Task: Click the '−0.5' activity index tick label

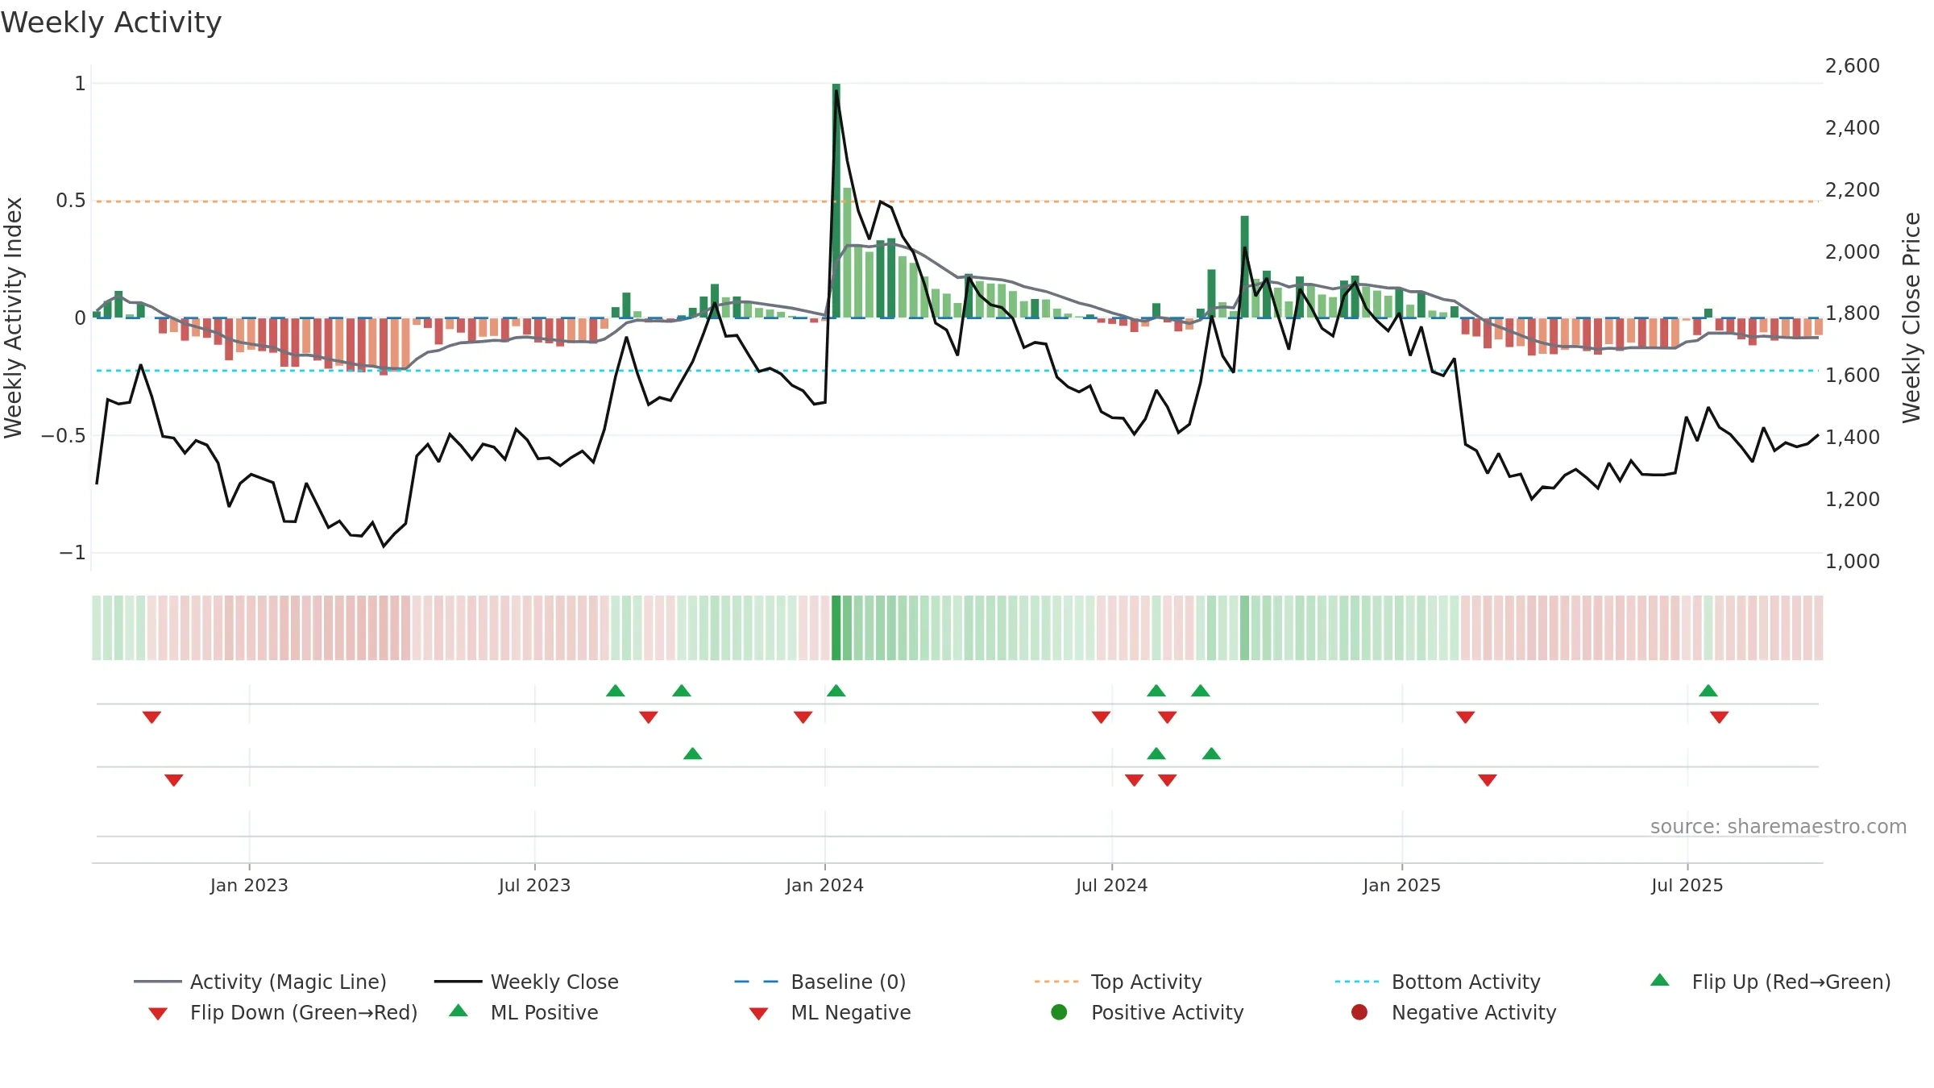Action: pos(64,435)
